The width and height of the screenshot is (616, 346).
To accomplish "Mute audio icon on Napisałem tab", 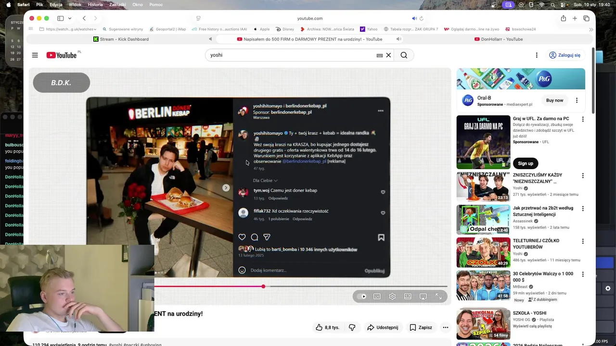I will coord(398,39).
